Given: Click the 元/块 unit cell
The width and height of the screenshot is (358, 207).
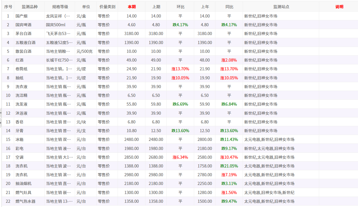Looking at the screenshot, I should [86, 122].
